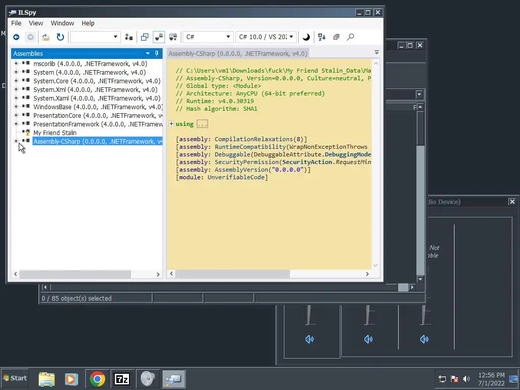The width and height of the screenshot is (520, 390).
Task: Select the My Friend Stalin tree item
Action: (x=55, y=133)
